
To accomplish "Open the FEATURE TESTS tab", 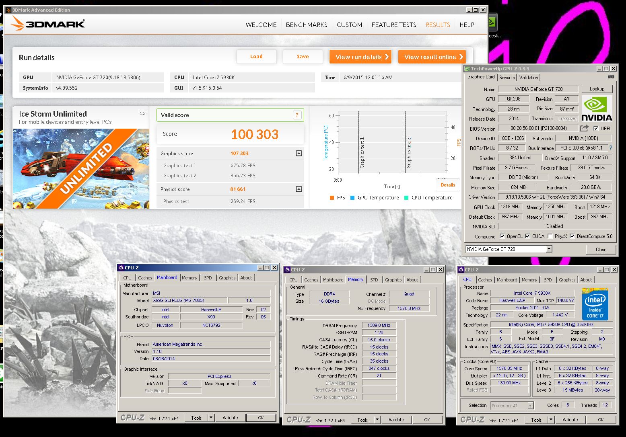I will click(x=394, y=25).
